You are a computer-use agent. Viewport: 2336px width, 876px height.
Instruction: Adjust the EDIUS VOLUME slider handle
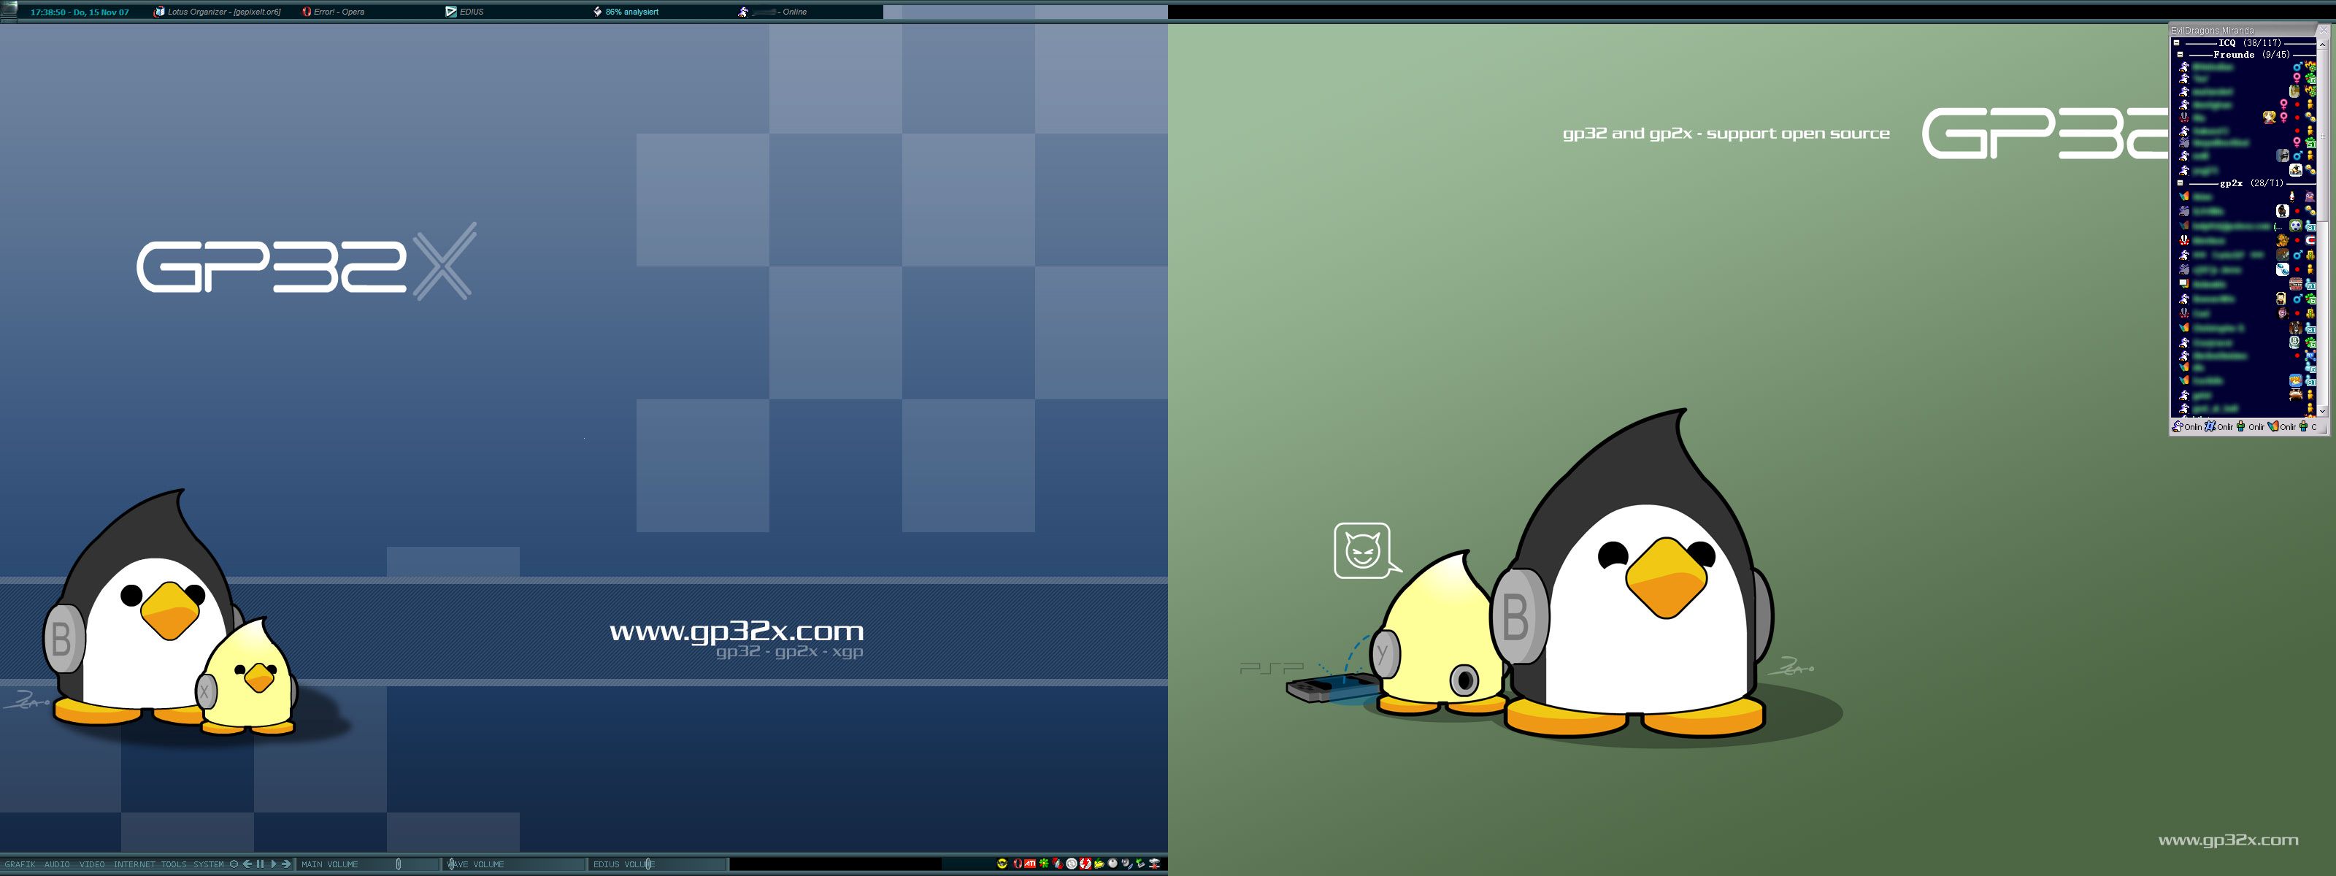[648, 864]
